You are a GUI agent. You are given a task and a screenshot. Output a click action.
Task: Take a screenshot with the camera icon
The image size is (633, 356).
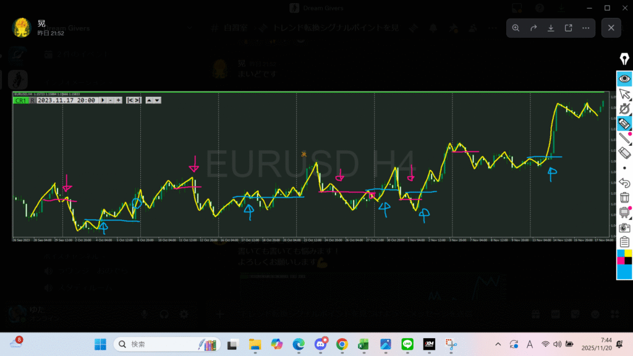coord(624,227)
